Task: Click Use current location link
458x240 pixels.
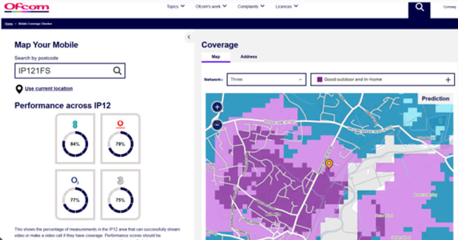Action: 49,88
